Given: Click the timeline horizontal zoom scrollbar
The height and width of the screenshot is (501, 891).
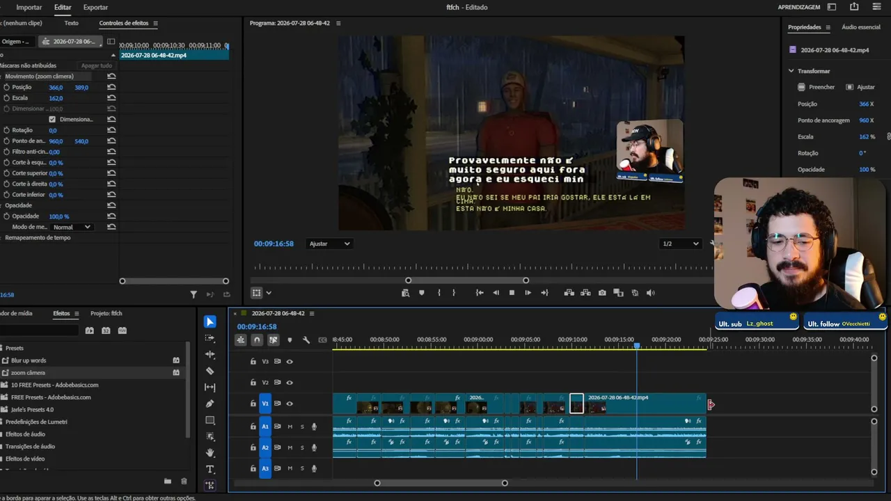Looking at the screenshot, I should (x=441, y=483).
